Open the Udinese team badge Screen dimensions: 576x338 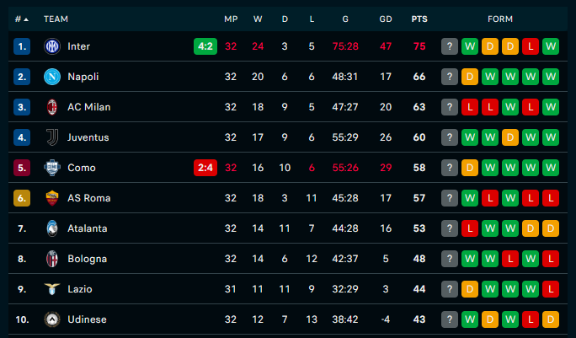(52, 319)
